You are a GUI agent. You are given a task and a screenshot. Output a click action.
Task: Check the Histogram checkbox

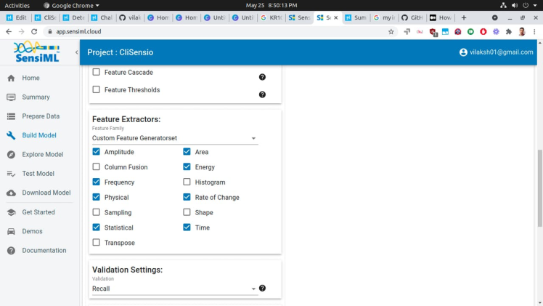[187, 182]
